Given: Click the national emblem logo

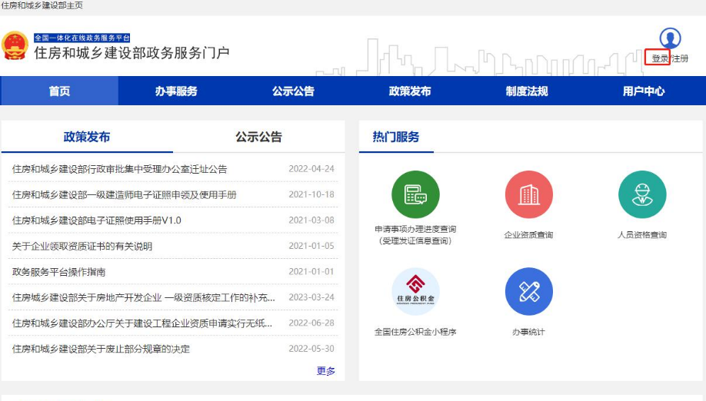Looking at the screenshot, I should pos(15,46).
